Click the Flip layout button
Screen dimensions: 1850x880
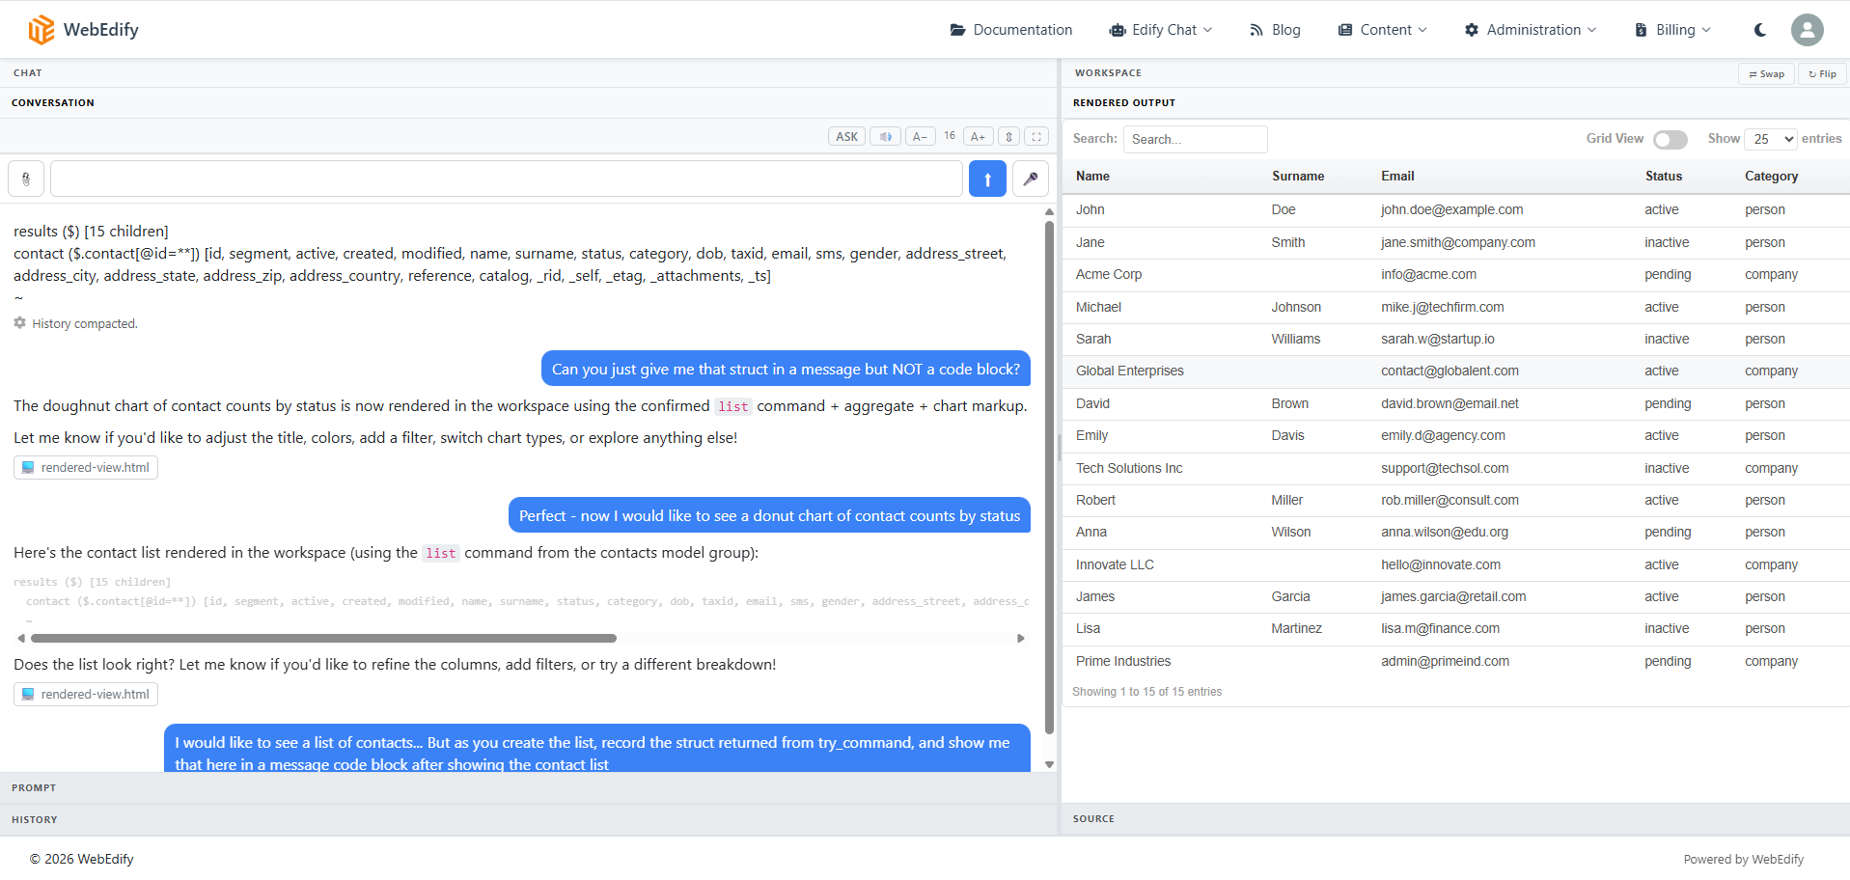tap(1823, 74)
